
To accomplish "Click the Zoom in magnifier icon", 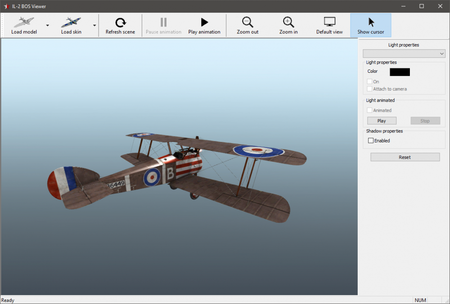I will [x=288, y=22].
